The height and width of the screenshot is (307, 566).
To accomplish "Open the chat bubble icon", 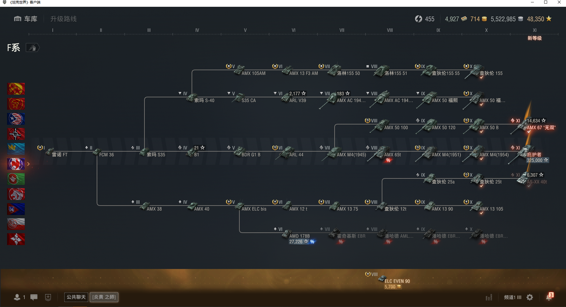I will [x=34, y=297].
